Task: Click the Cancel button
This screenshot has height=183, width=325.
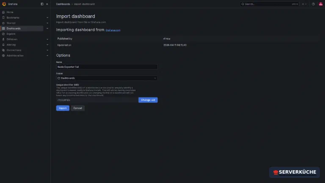Action: coord(77,108)
